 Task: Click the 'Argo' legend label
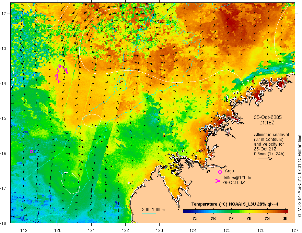229,171
